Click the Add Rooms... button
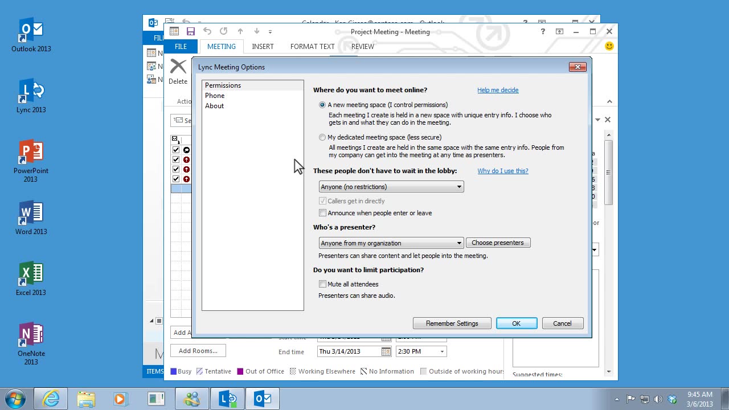This screenshot has height=410, width=729. click(x=198, y=351)
